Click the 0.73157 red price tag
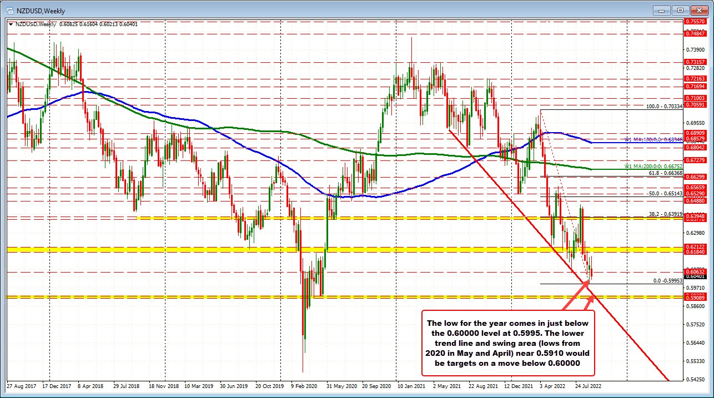The width and height of the screenshot is (714, 398). click(x=695, y=62)
